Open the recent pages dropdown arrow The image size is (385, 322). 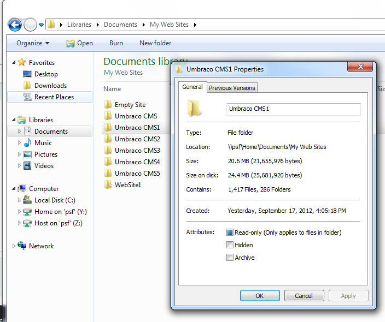click(41, 25)
